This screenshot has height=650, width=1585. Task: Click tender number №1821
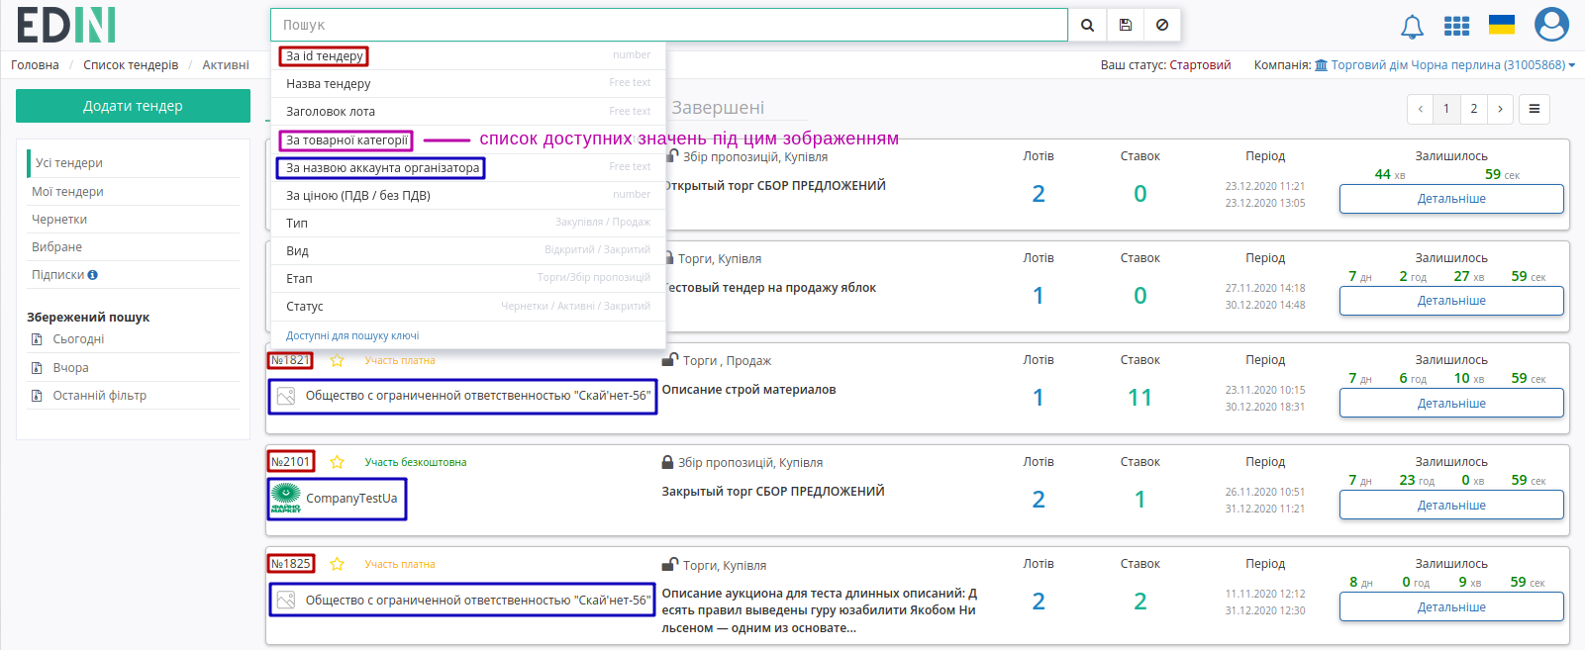point(291,360)
